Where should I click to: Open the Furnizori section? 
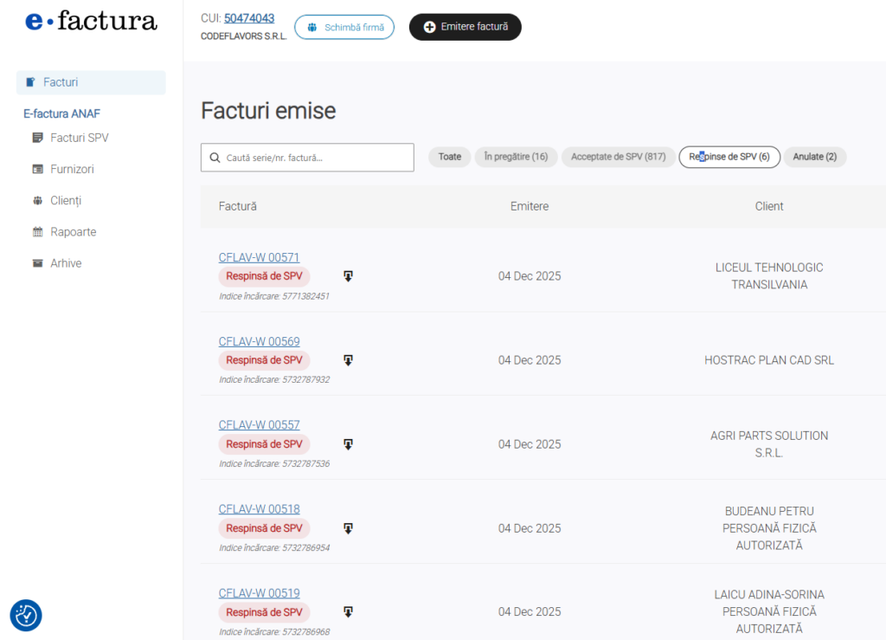[x=72, y=169]
